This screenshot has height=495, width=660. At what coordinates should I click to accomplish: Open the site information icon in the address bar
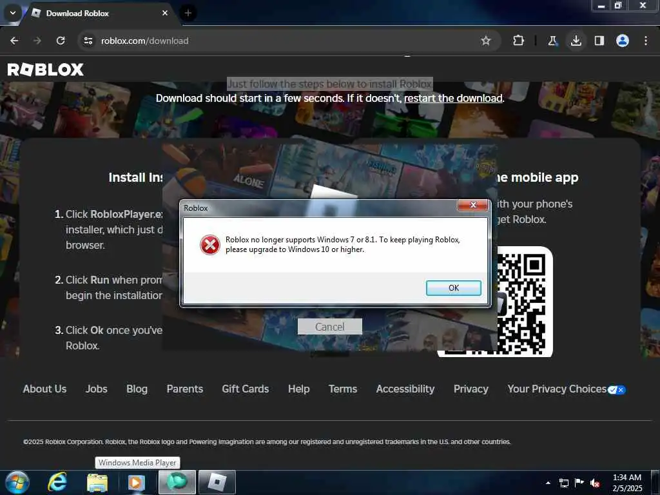tap(88, 41)
